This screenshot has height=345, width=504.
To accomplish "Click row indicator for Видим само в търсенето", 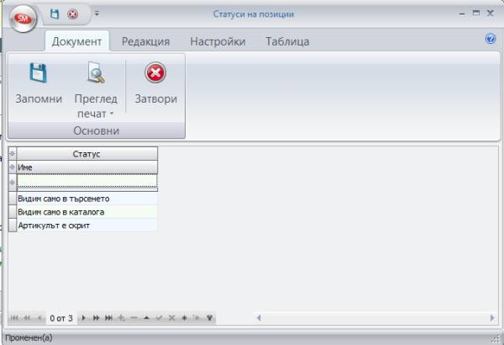I will 13,199.
